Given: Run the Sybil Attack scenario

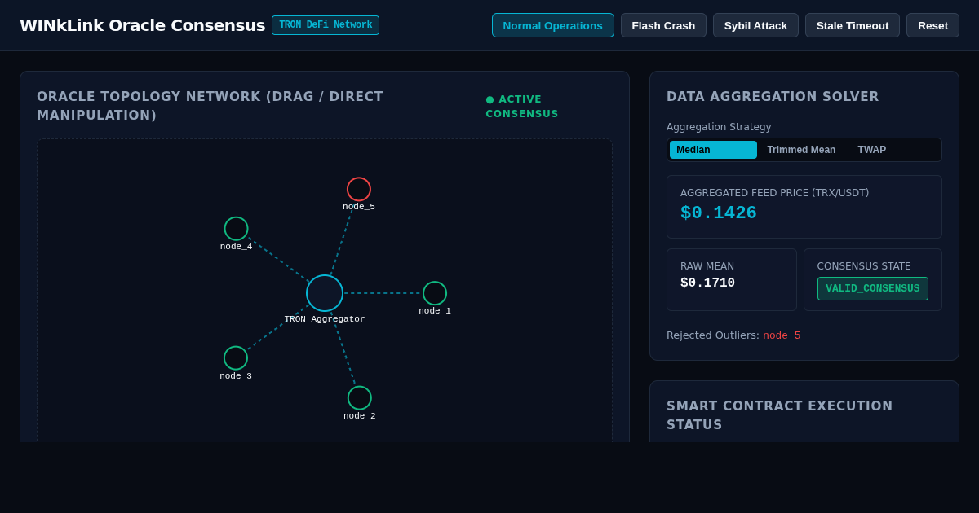Looking at the screenshot, I should [x=755, y=25].
